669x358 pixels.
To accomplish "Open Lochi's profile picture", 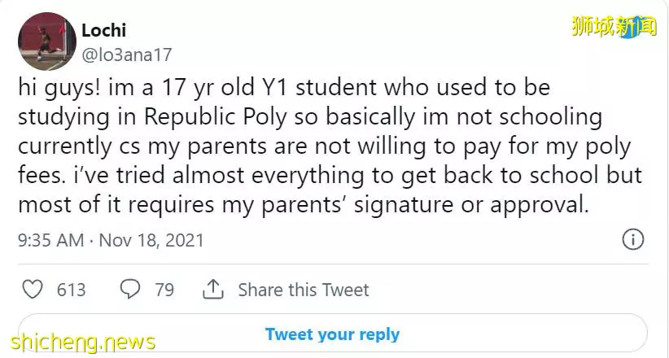I will (47, 41).
